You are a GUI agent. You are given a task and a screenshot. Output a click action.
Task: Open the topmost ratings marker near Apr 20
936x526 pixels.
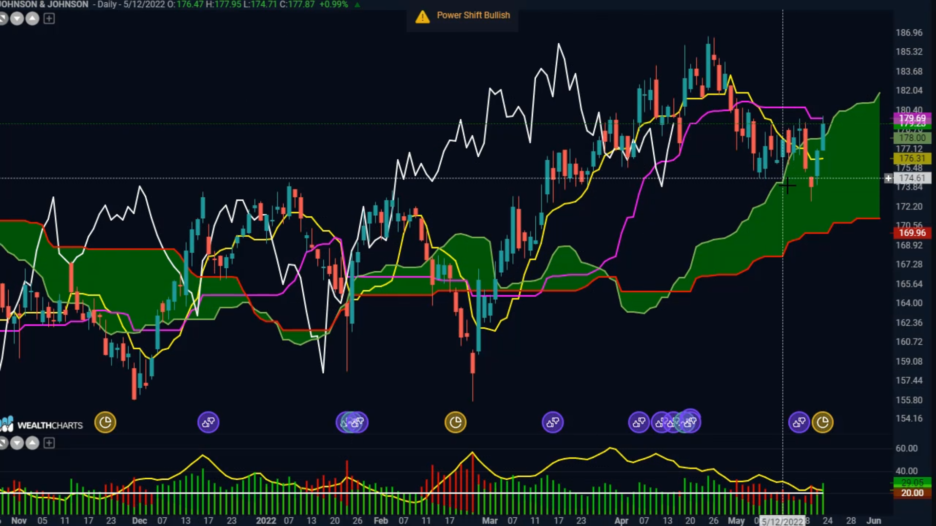690,420
